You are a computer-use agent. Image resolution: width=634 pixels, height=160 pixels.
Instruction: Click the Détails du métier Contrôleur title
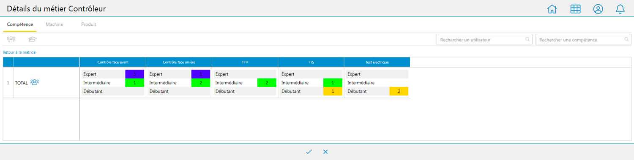pyautogui.click(x=56, y=8)
